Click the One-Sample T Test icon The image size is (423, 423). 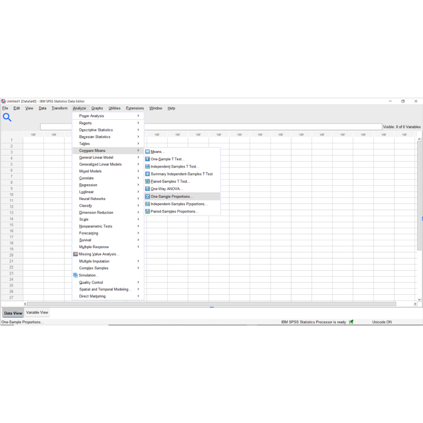click(x=147, y=159)
